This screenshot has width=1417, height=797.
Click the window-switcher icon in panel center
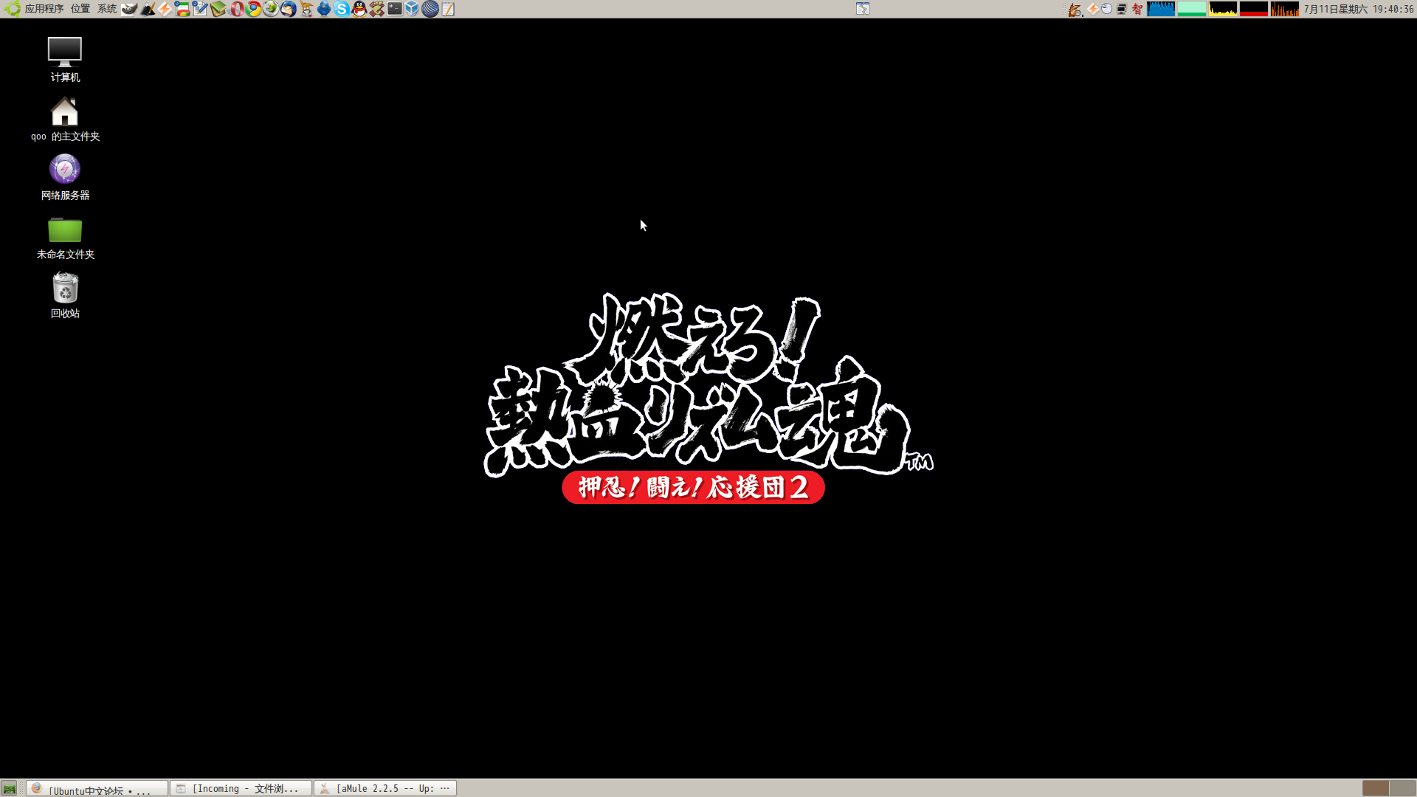(863, 9)
